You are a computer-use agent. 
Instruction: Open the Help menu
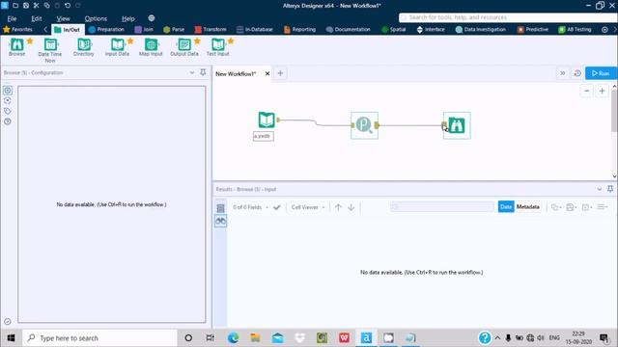pos(128,18)
